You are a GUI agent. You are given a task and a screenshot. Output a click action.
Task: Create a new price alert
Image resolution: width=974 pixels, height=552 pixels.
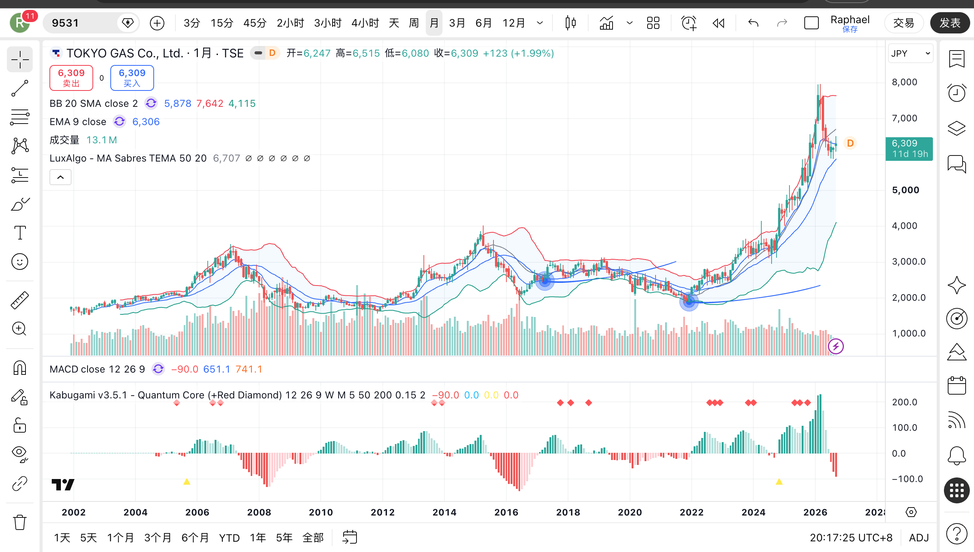(689, 23)
